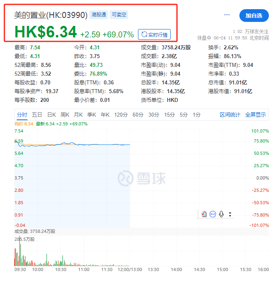The width and height of the screenshot is (276, 281).
Task: Click the 285.5万股 volume axis label
Action: click(25, 239)
